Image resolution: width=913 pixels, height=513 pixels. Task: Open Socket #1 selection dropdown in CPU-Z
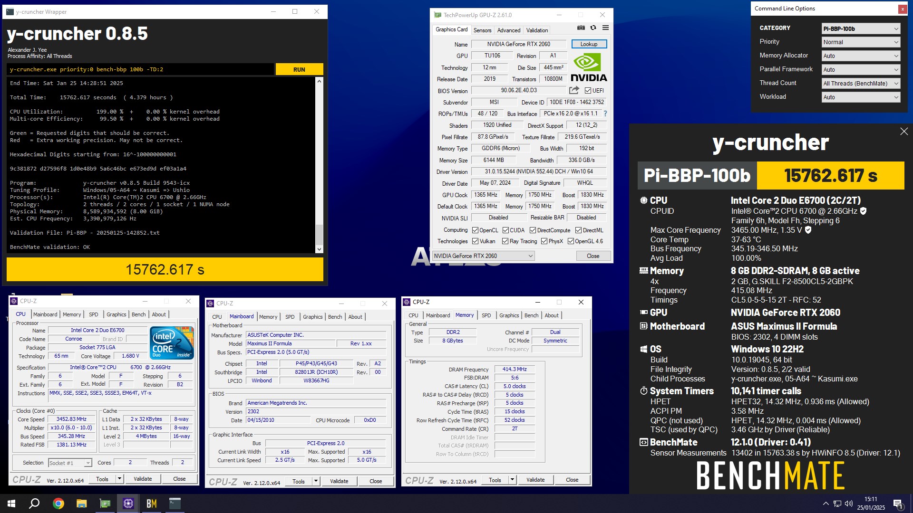tap(70, 463)
